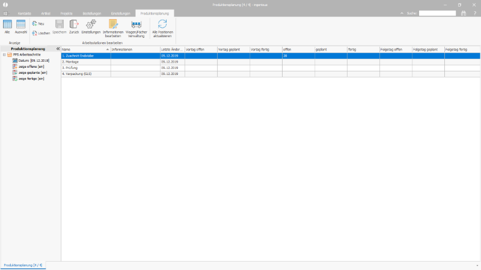Click the Auswahl display icon
This screenshot has width=481, height=270.
click(21, 26)
